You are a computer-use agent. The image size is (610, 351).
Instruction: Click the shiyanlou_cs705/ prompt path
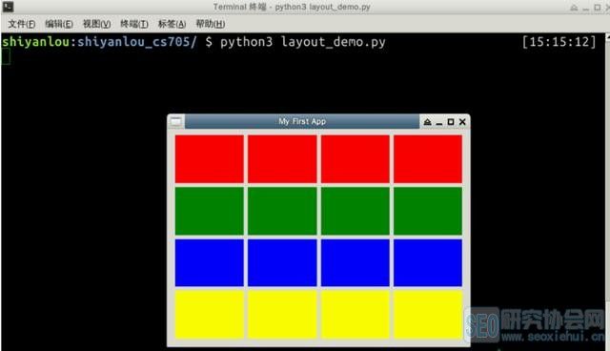click(x=137, y=42)
